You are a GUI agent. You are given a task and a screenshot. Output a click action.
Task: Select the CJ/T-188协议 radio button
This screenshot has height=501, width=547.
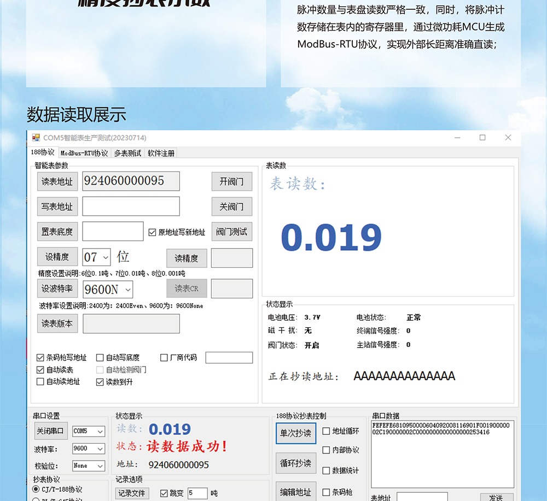[36, 489]
